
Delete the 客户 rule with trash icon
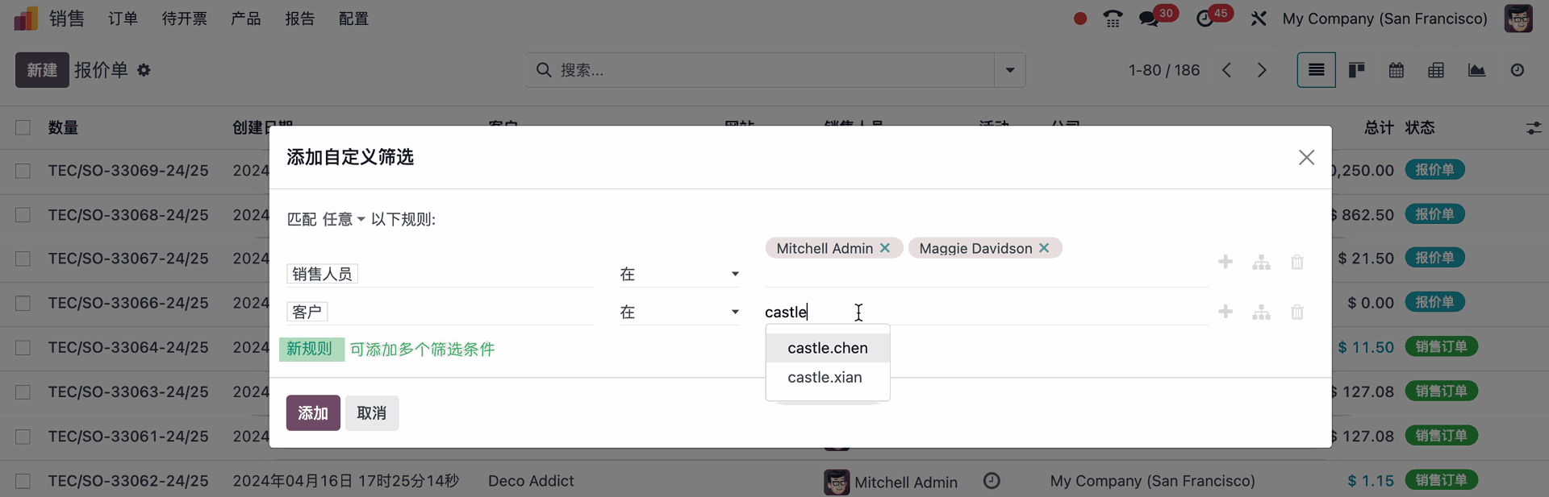coord(1296,313)
